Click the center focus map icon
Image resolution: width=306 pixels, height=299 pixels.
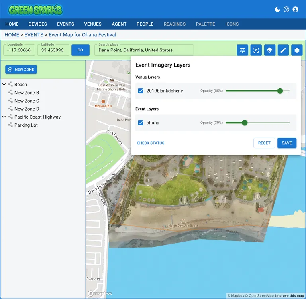pos(256,50)
